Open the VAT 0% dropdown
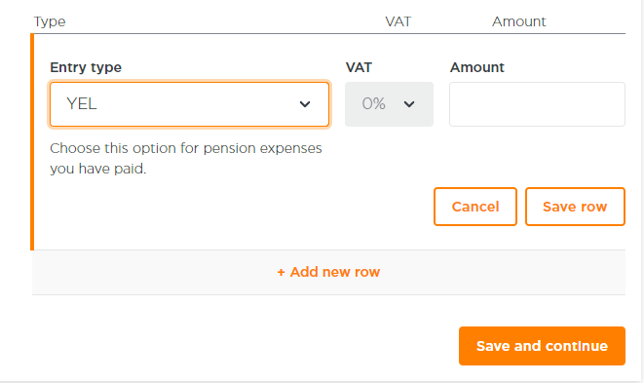 pyautogui.click(x=389, y=104)
